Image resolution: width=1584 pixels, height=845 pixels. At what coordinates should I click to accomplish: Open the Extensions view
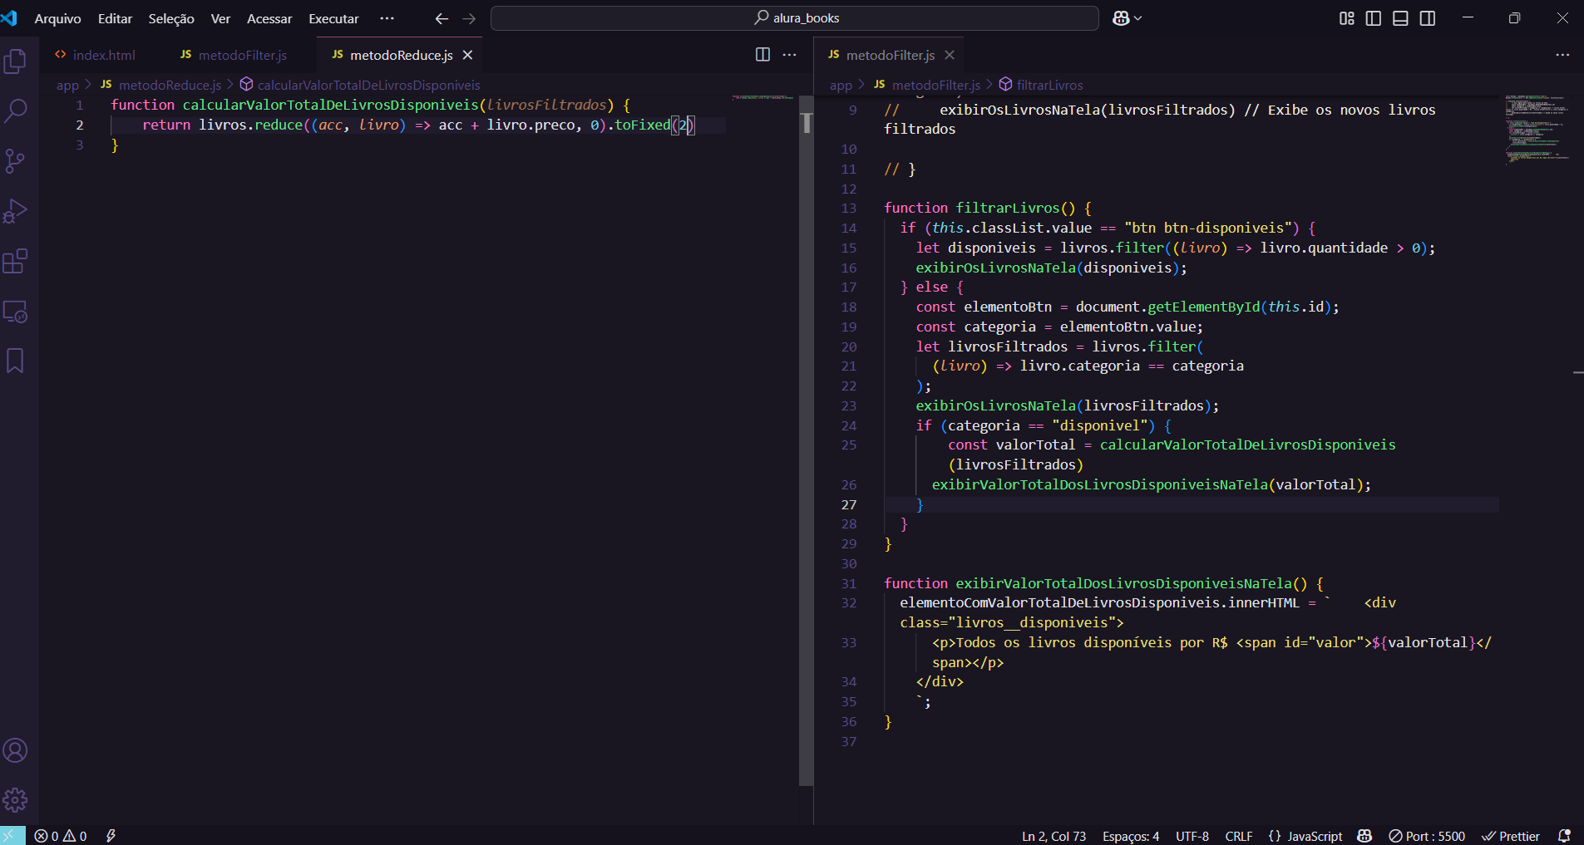pos(16,261)
